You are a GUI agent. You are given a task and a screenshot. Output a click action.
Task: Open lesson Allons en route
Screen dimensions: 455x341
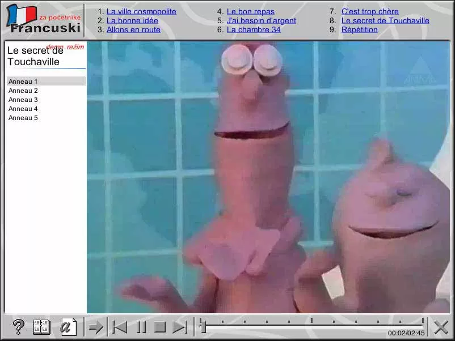pos(133,29)
